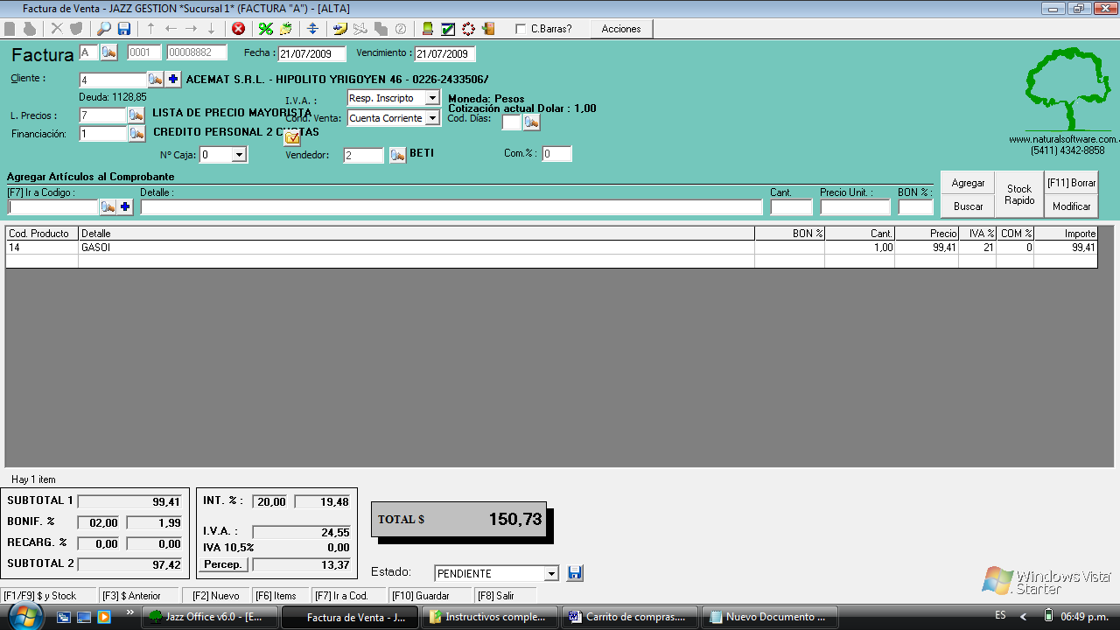Click the green stamp toolbar icon

tap(428, 29)
